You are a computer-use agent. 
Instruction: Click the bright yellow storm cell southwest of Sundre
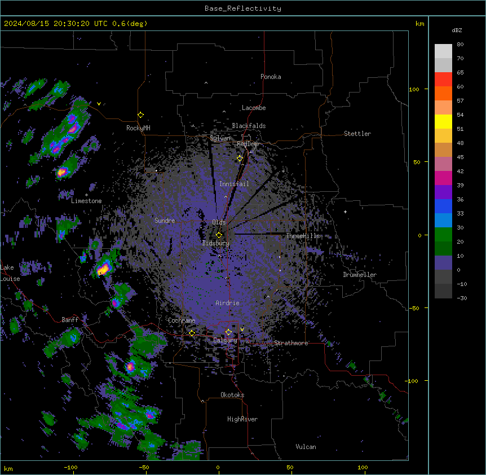[x=103, y=269]
